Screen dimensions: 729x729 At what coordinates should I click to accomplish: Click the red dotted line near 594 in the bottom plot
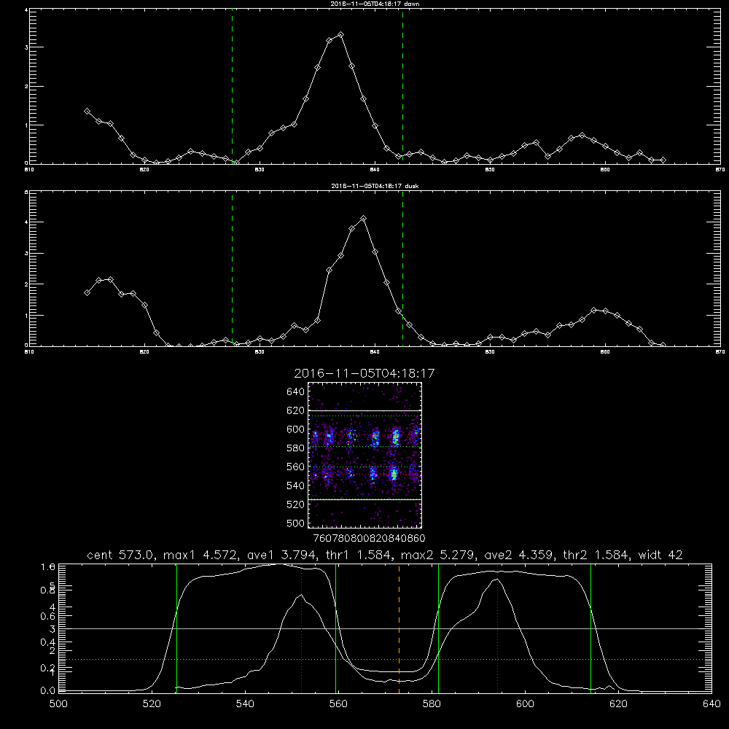(x=497, y=628)
